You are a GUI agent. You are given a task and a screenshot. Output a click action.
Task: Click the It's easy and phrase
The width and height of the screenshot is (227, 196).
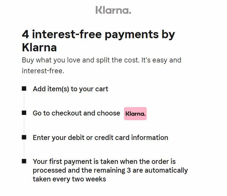point(162,60)
